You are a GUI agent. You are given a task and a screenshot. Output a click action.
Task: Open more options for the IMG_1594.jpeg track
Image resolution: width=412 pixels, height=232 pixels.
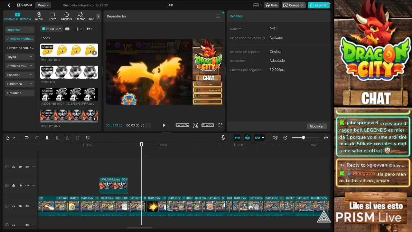[x=33, y=186]
